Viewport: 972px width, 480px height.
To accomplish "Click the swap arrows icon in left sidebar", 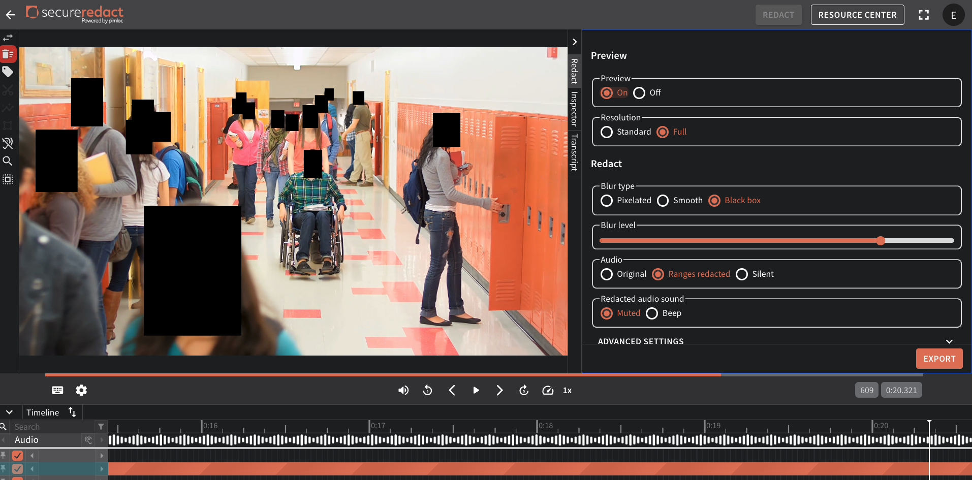I will pyautogui.click(x=8, y=38).
